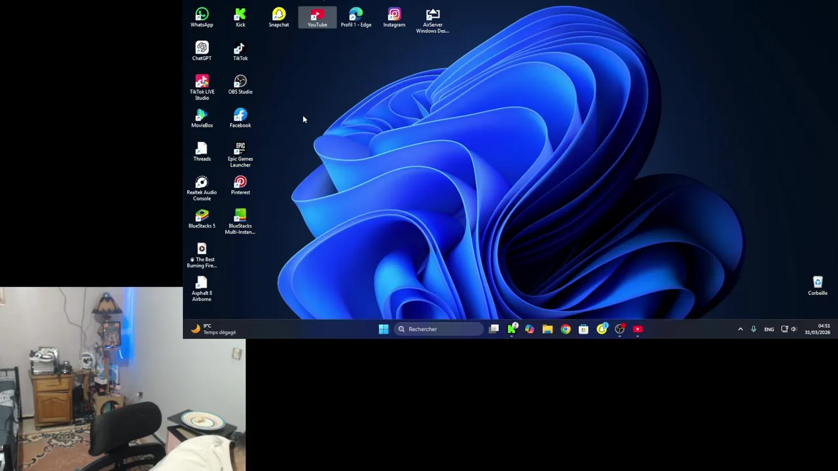Viewport: 838px width, 471px height.
Task: Open Microsoft Store from the taskbar
Action: (583, 329)
